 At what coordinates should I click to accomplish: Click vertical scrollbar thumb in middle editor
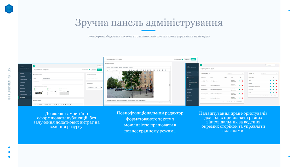click(170, 85)
